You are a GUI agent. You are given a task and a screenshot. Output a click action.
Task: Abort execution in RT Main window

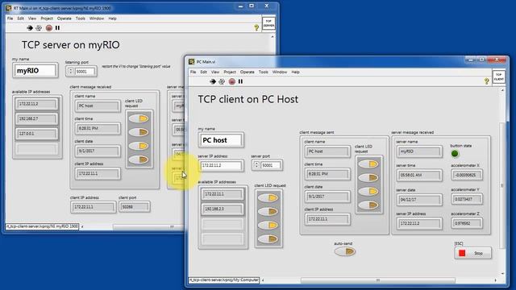[49, 28]
